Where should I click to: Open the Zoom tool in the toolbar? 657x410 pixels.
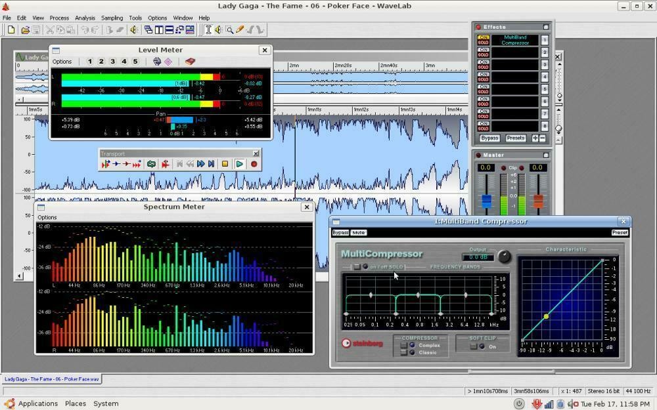tap(231, 30)
